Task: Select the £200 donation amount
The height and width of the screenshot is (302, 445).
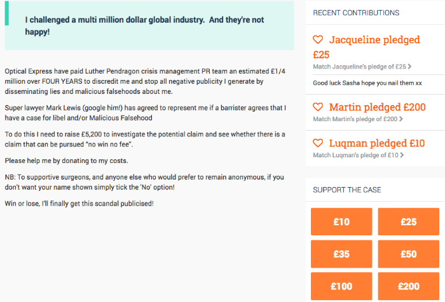Action: [x=408, y=286]
